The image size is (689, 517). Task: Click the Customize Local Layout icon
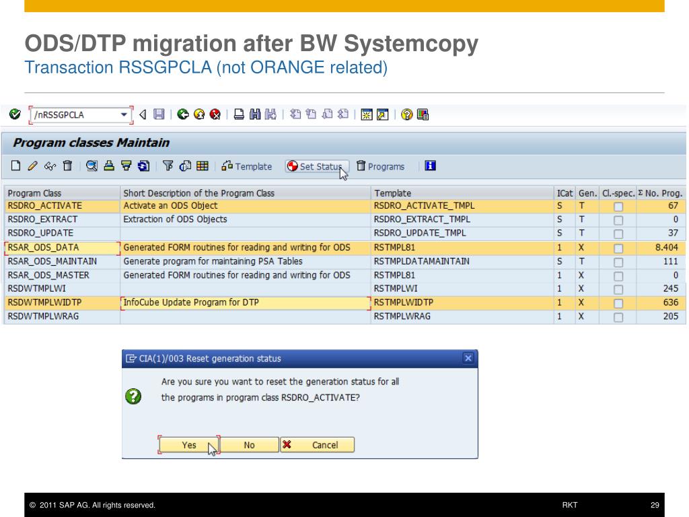(x=423, y=114)
